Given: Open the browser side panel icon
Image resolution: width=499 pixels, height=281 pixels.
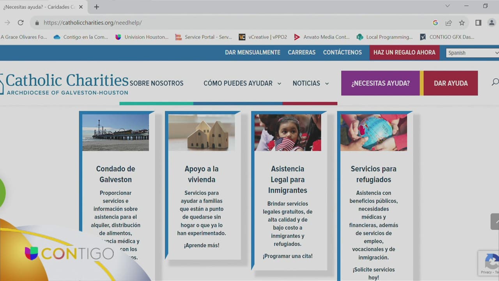Looking at the screenshot, I should click(478, 23).
